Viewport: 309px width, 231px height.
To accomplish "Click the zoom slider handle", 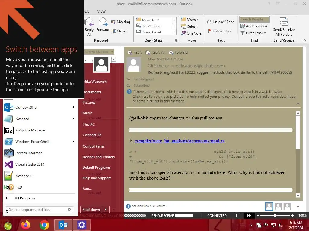I will coord(275,216).
